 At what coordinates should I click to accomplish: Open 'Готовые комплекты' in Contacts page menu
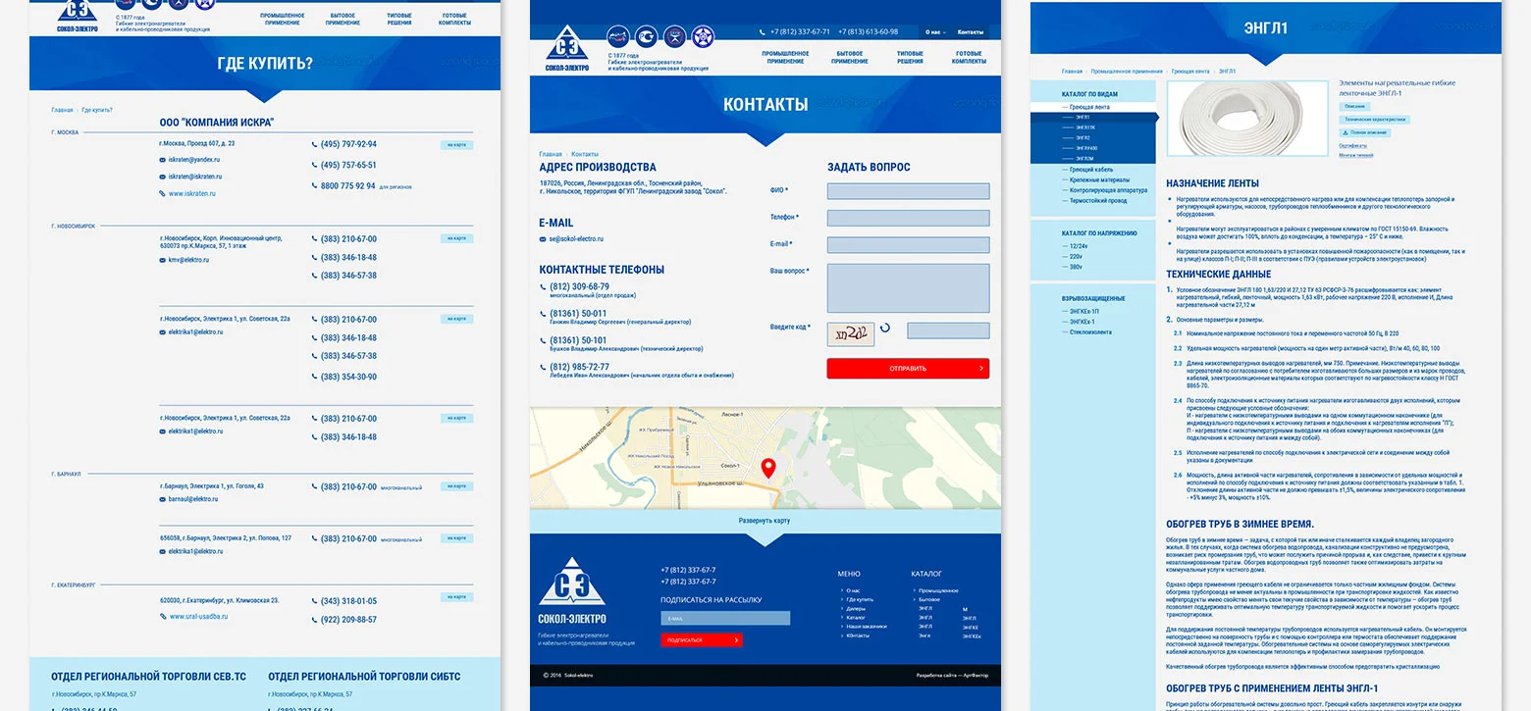969,57
